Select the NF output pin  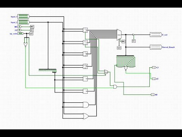(153, 95)
